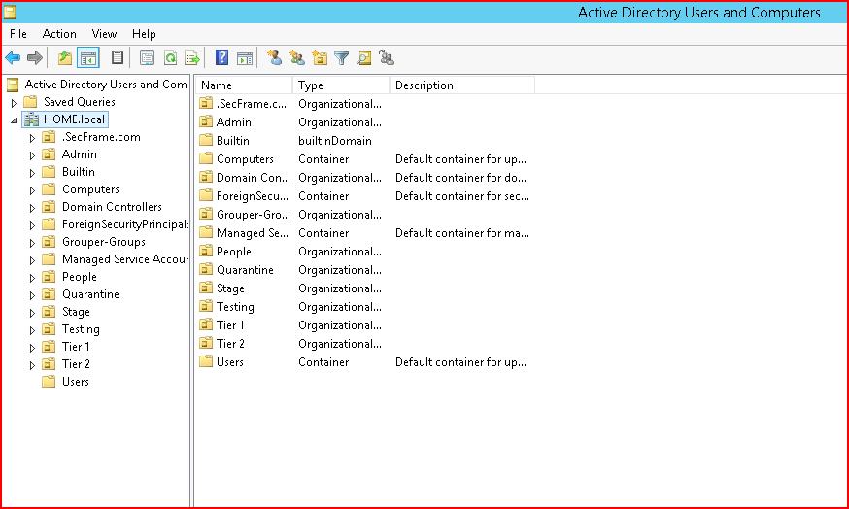The image size is (849, 509).
Task: Select Grouper-Gro... entry in list pane
Action: pyautogui.click(x=253, y=214)
